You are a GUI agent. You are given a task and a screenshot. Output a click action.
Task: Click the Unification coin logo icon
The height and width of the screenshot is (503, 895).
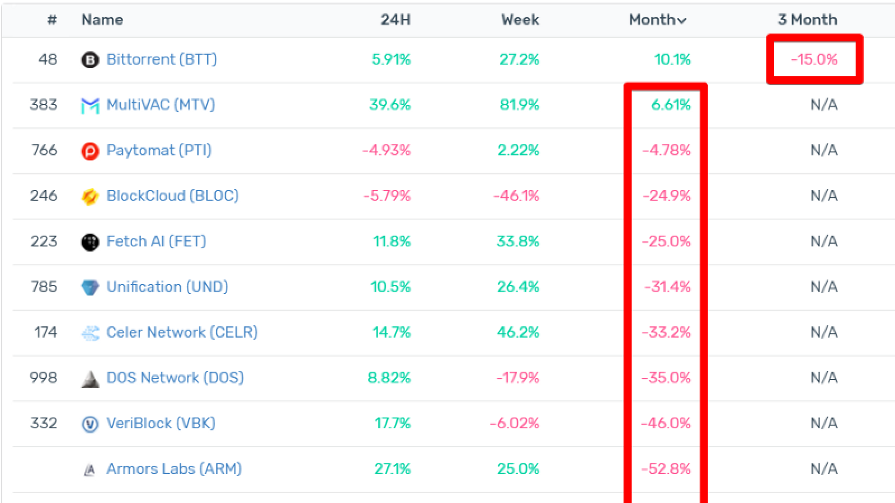pyautogui.click(x=90, y=287)
